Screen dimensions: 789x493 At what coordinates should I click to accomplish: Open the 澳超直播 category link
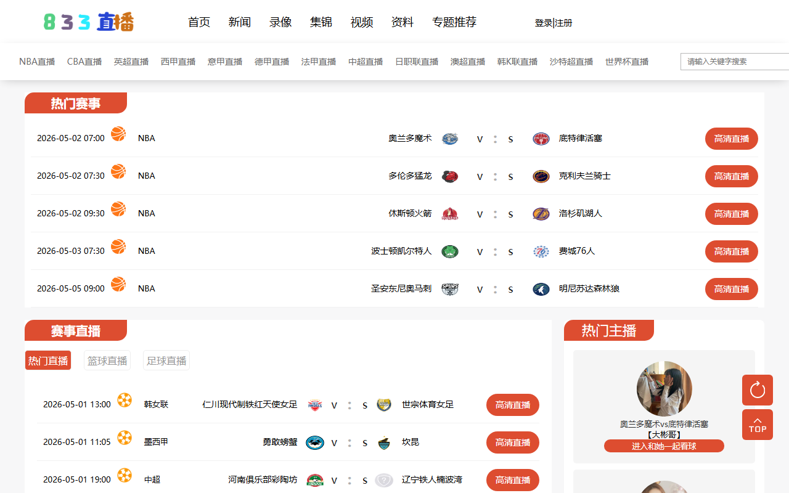[468, 62]
